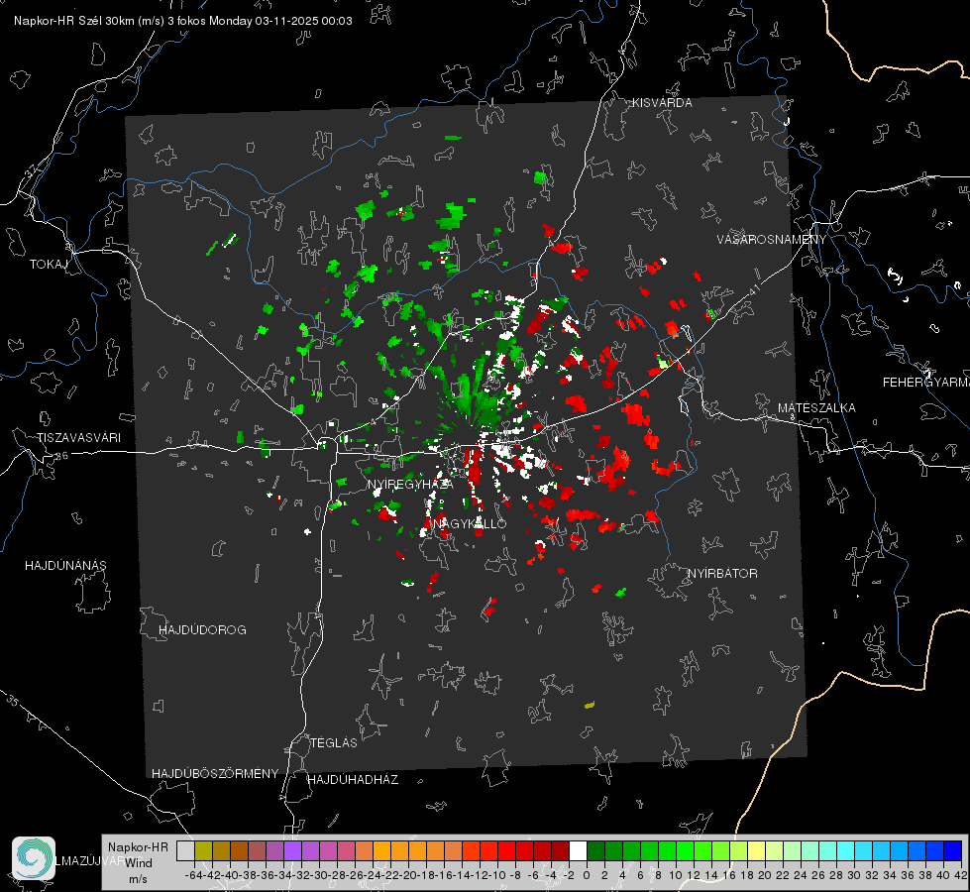
Task: Click the TÉGLÁS town label
Action: pos(334,743)
